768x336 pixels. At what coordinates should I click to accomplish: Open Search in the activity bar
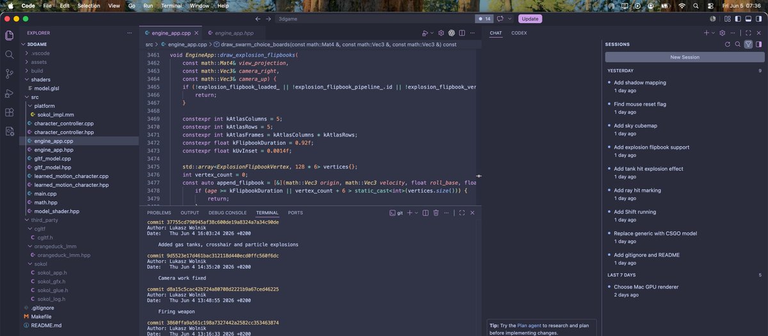pyautogui.click(x=9, y=55)
